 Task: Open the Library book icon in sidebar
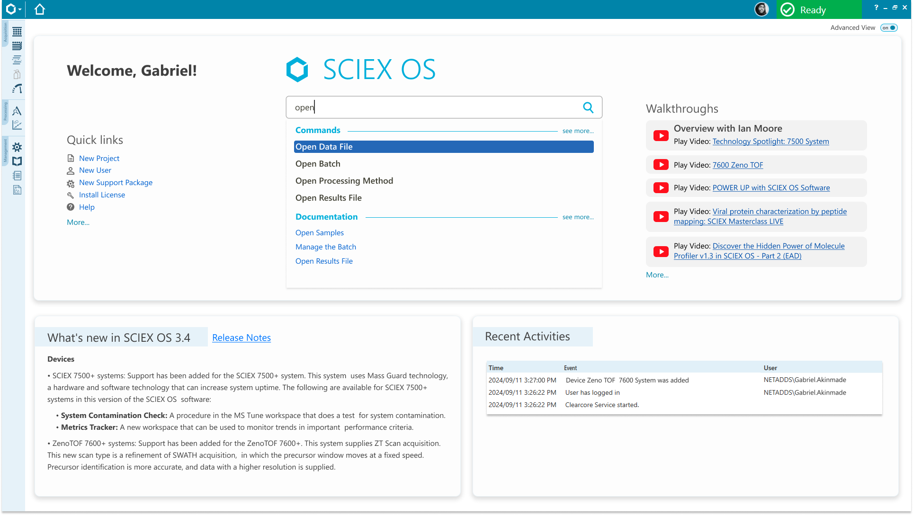point(17,161)
